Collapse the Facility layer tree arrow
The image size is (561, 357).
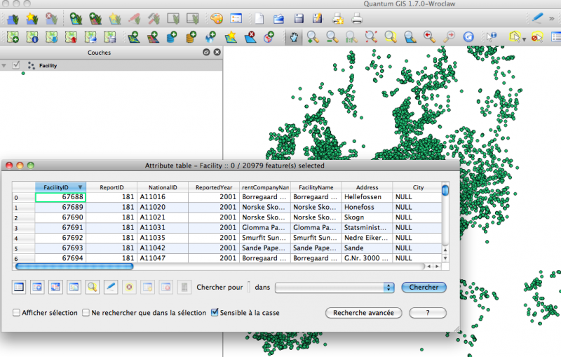point(5,65)
